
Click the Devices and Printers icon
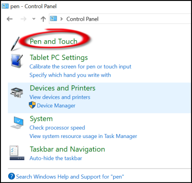click(x=17, y=92)
